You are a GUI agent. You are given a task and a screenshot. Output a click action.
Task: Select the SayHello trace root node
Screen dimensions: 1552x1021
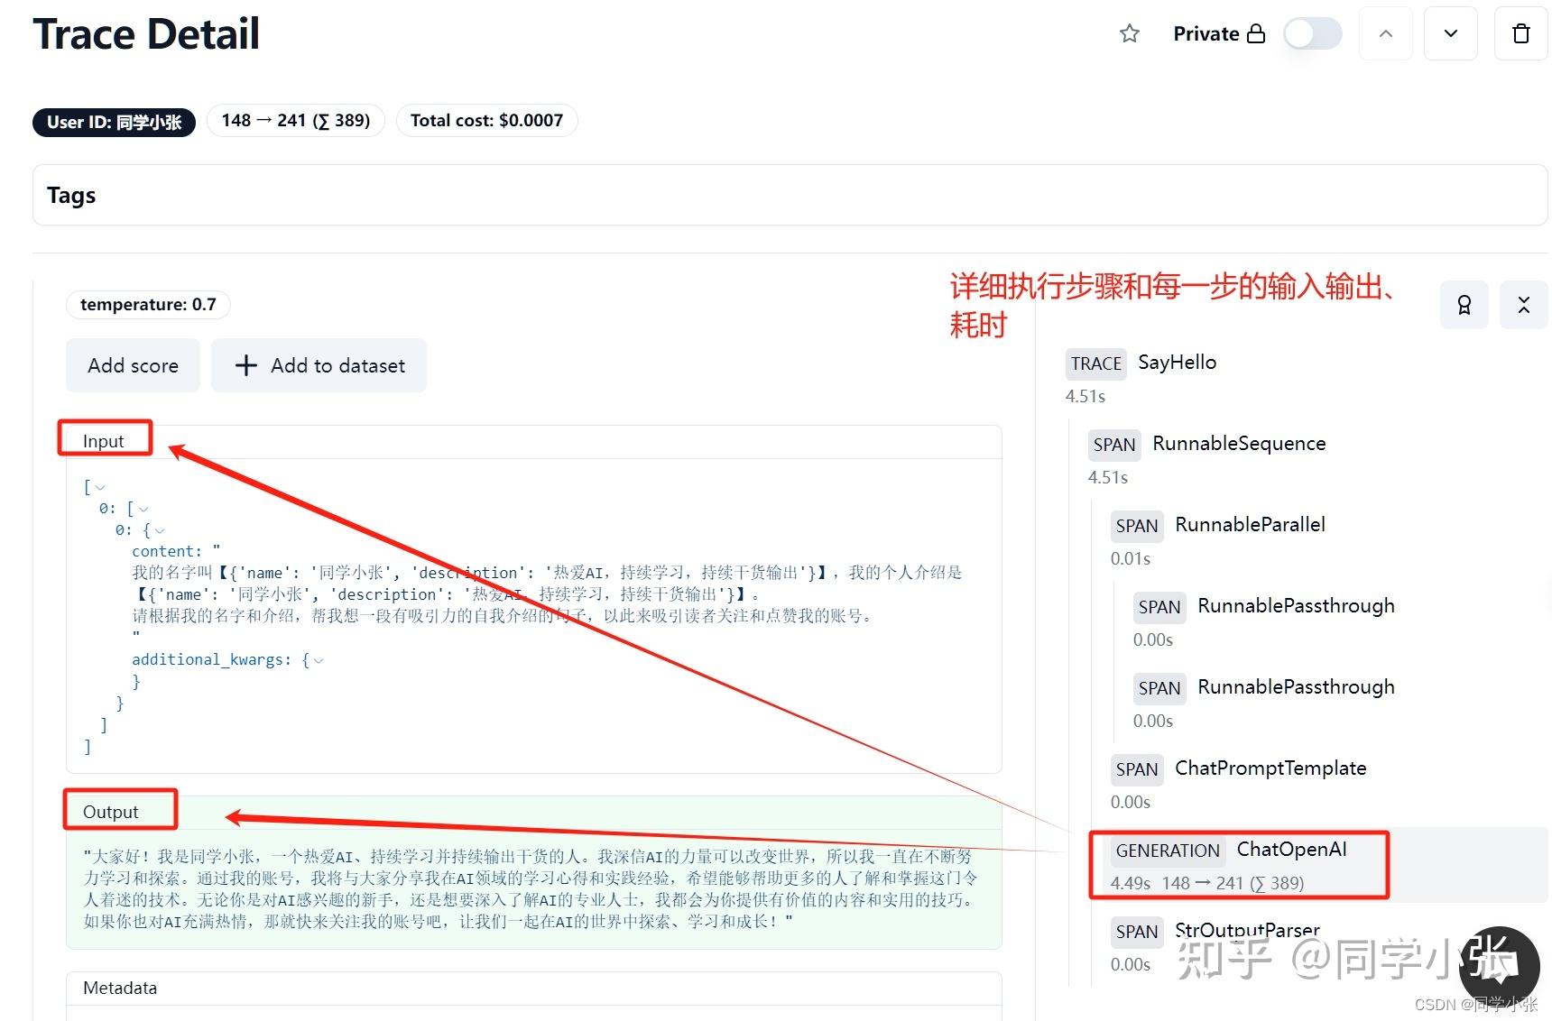[x=1177, y=362]
